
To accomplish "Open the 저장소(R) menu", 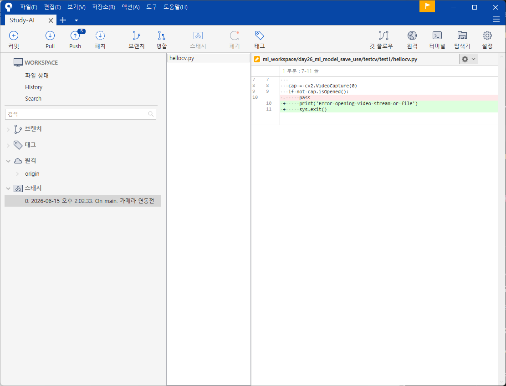I will [103, 7].
